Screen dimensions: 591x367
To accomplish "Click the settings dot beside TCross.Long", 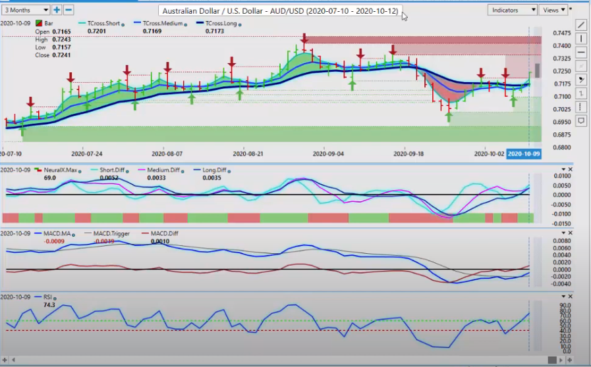I will [240, 24].
